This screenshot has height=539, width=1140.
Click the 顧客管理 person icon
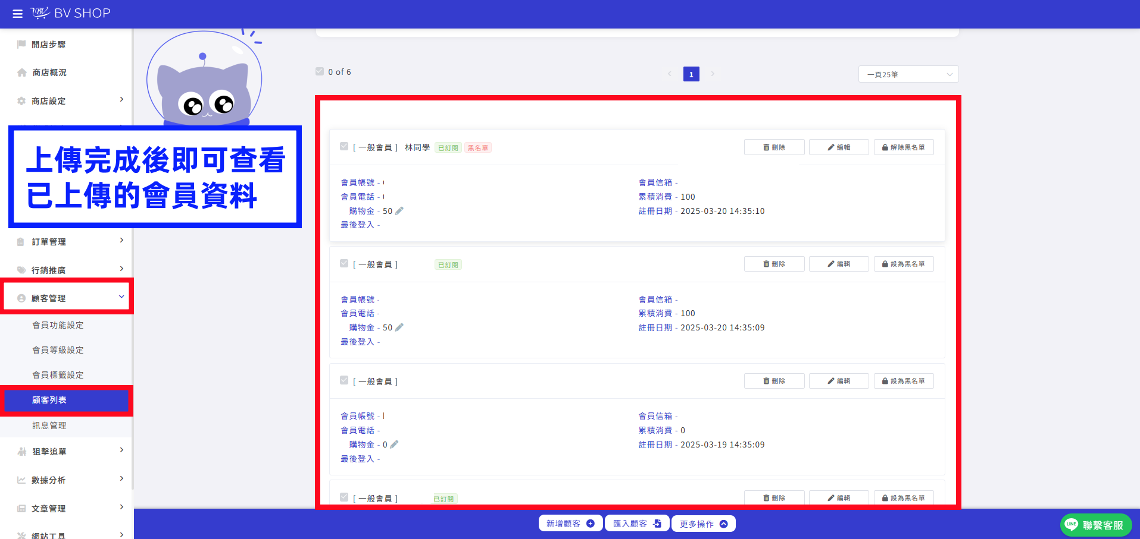point(21,298)
